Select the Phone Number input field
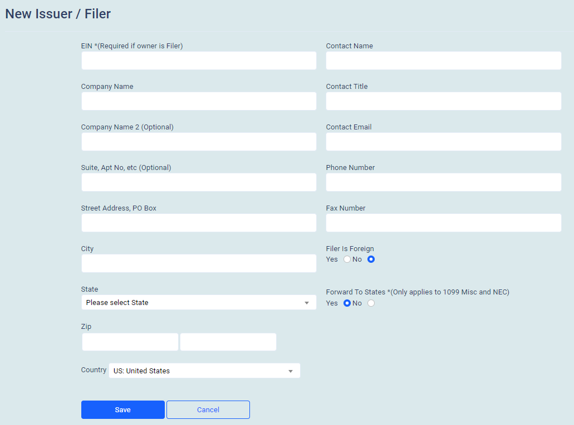This screenshot has height=425, width=574. click(x=443, y=182)
